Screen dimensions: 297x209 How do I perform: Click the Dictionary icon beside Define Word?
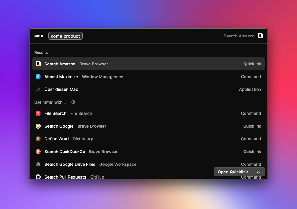pyautogui.click(x=38, y=139)
